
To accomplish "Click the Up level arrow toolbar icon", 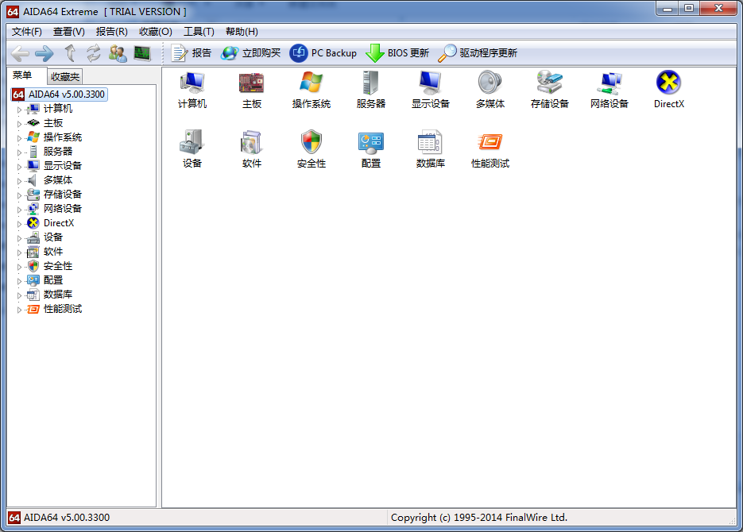I will click(70, 53).
